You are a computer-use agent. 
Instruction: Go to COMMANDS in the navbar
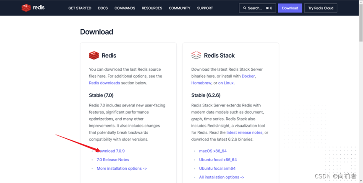click(125, 8)
